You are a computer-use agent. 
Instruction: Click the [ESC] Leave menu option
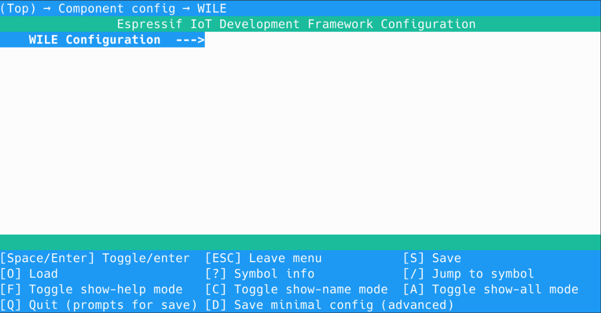(263, 258)
